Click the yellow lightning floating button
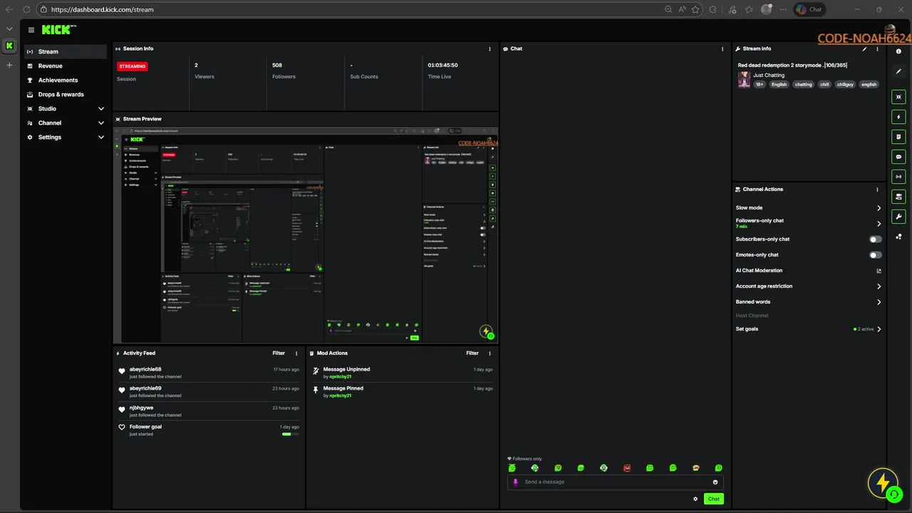The width and height of the screenshot is (912, 513). 883,483
